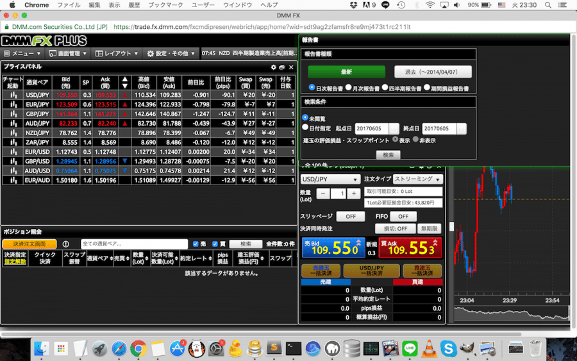Open order type ストリーミング dropdown
The width and height of the screenshot is (577, 361).
(x=417, y=179)
